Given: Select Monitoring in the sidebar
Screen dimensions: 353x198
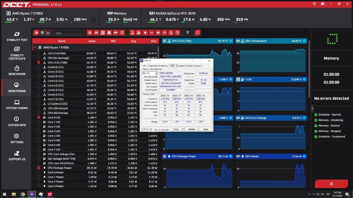Looking at the screenshot, I should [x=17, y=88].
